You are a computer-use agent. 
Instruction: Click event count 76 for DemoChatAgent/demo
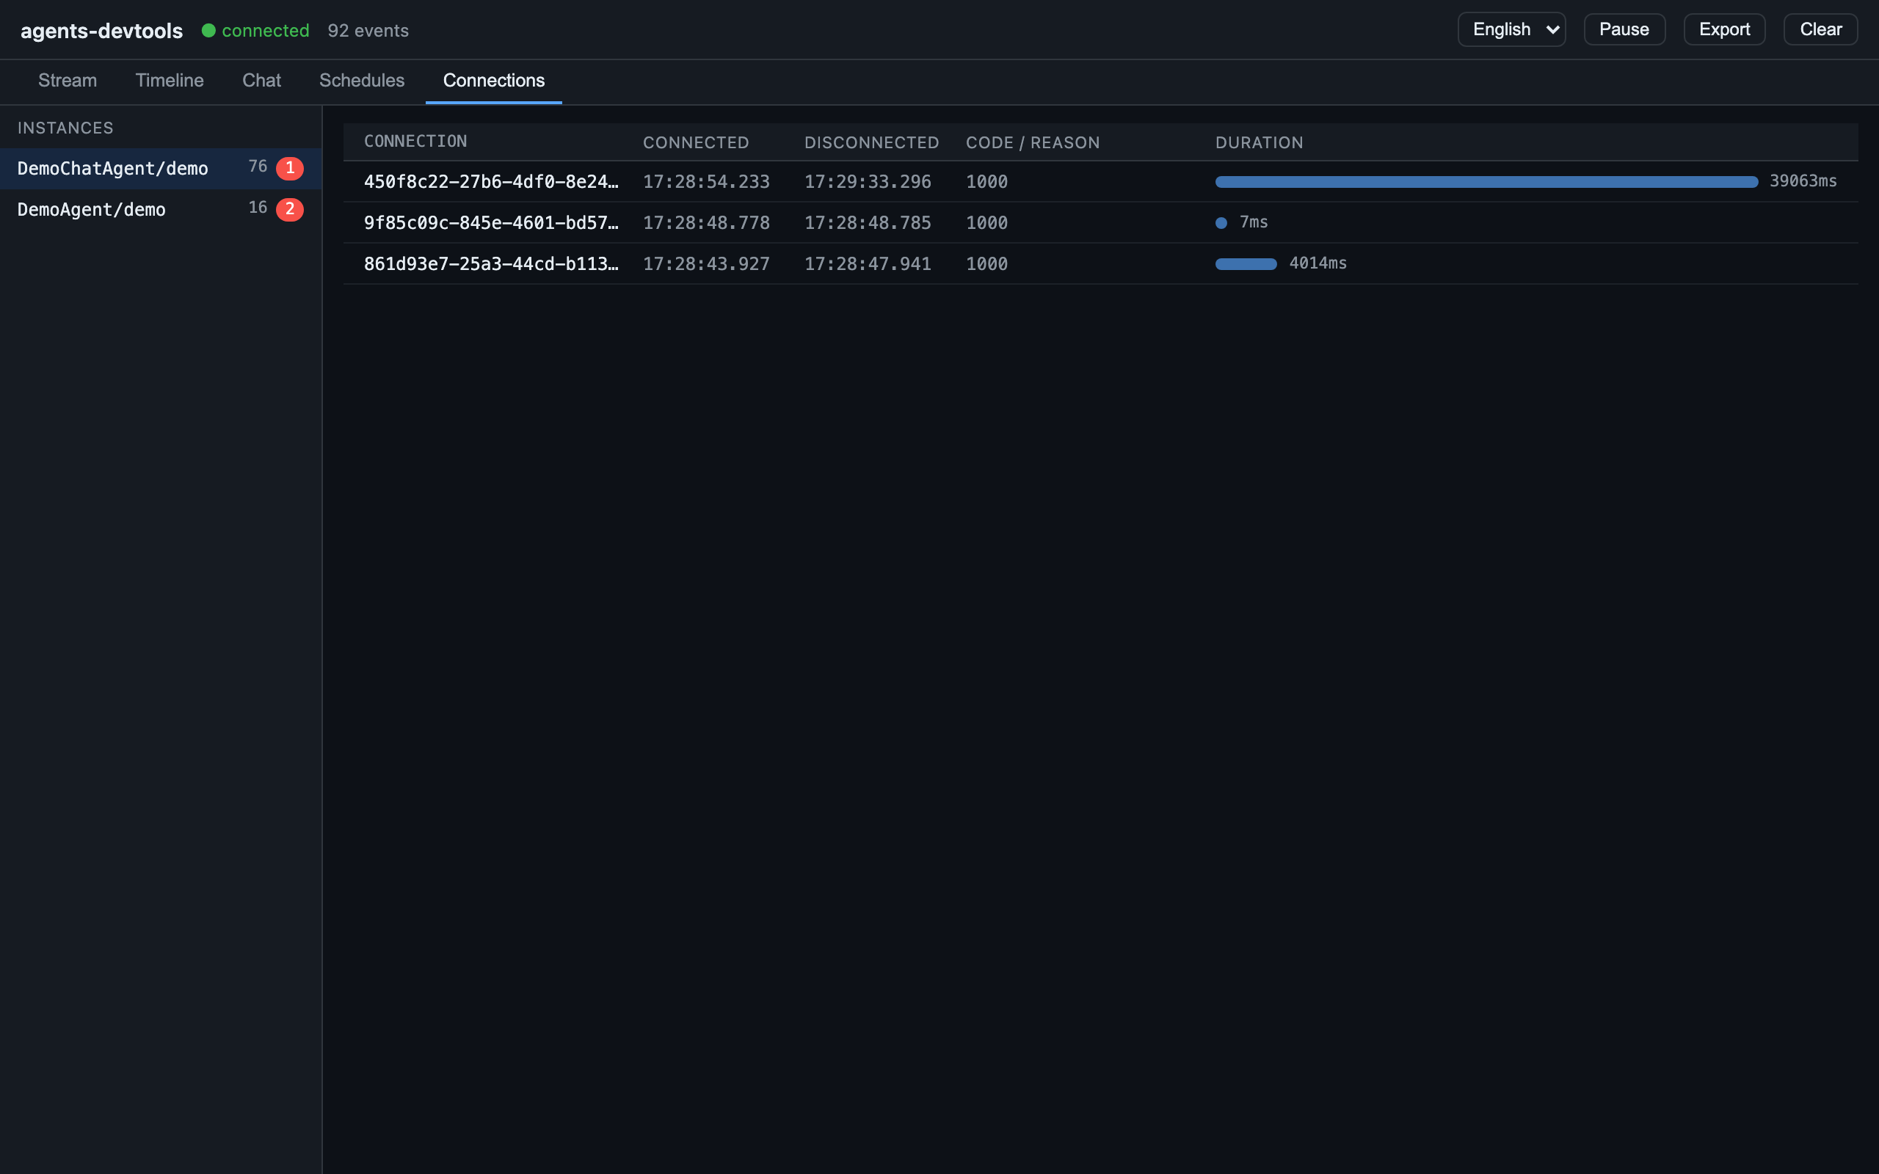tap(258, 166)
